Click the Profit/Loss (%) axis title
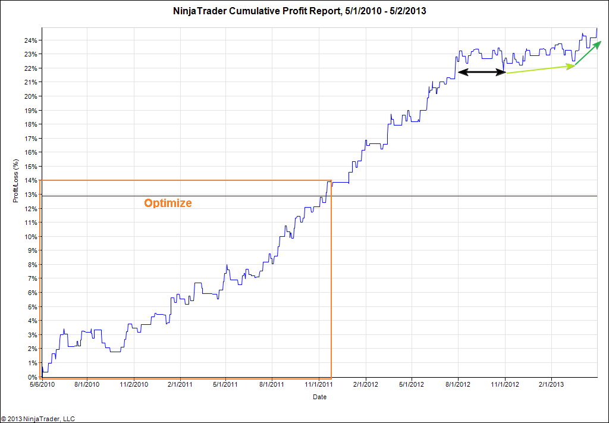This screenshot has height=423, width=609. [x=16, y=181]
